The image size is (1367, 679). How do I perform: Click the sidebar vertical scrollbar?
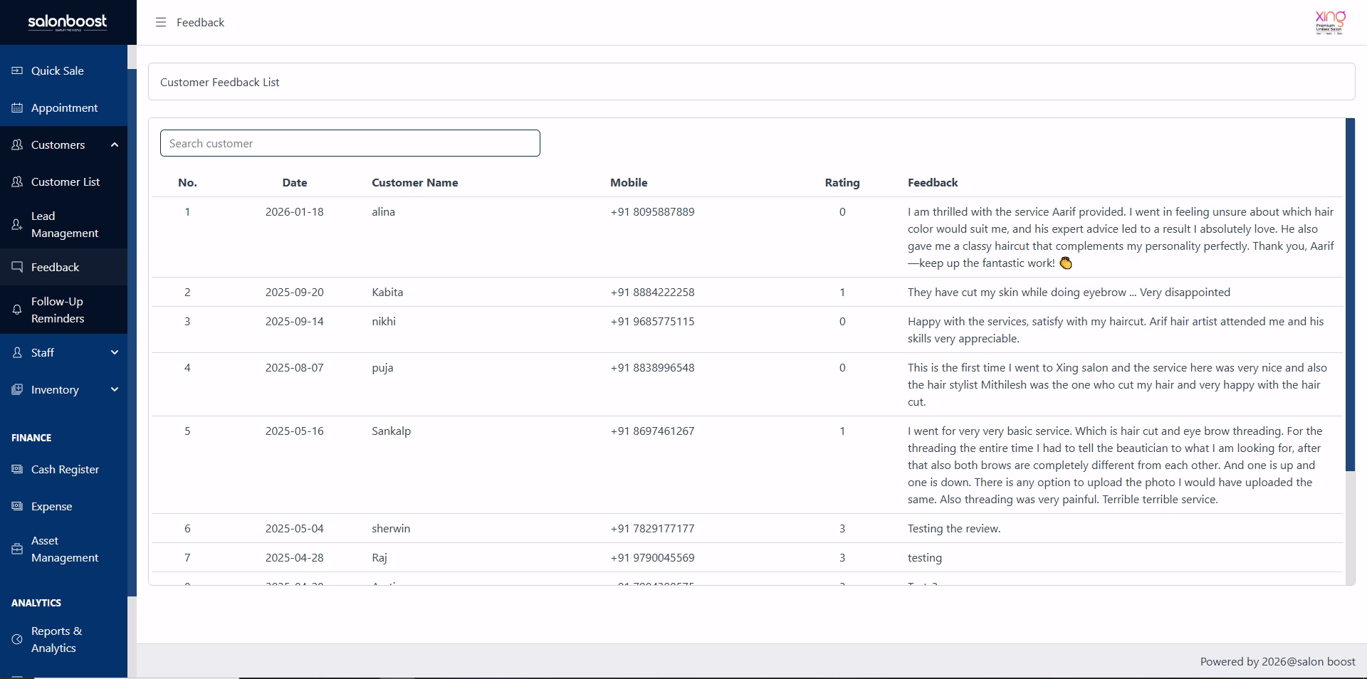tap(132, 332)
